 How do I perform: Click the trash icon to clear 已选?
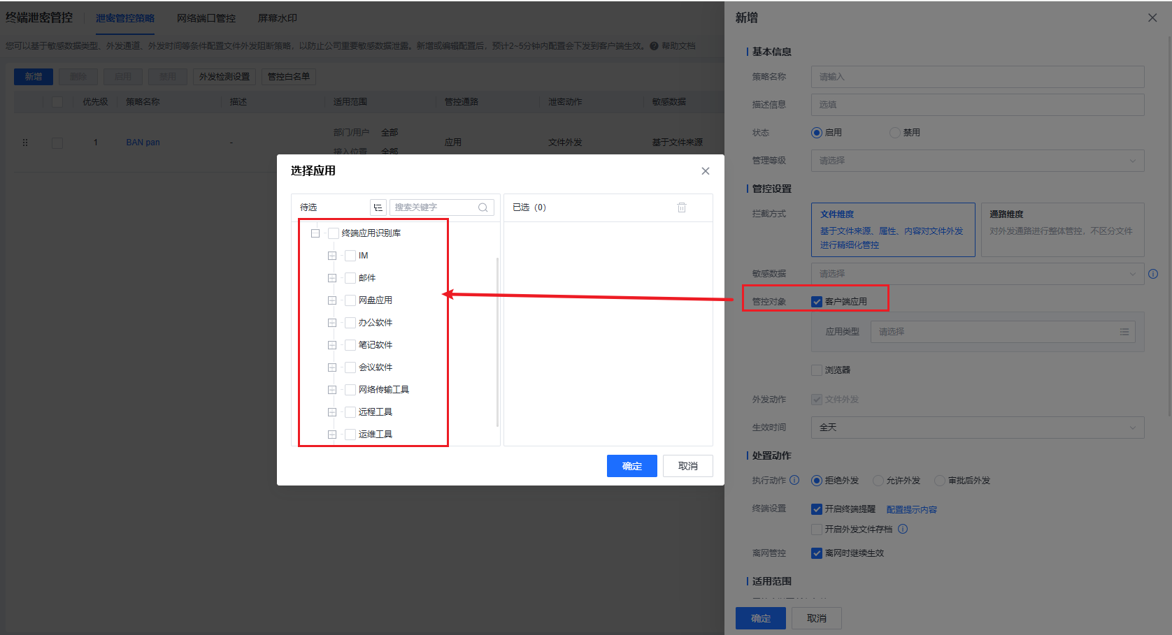pos(682,207)
